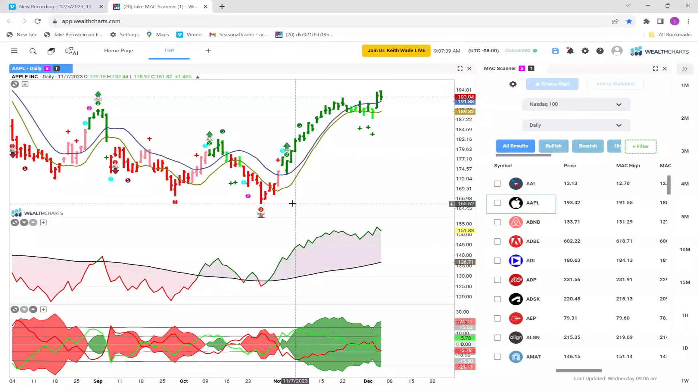Screen dimensions: 698x392
Task: Add a new workspace tab
Action: [x=208, y=51]
